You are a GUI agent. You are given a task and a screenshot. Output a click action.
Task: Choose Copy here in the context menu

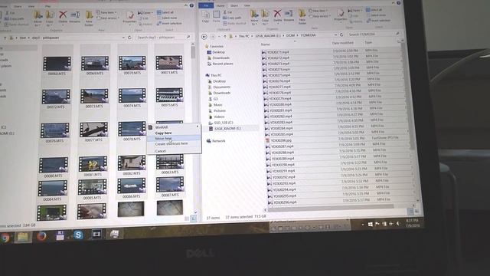coord(163,133)
